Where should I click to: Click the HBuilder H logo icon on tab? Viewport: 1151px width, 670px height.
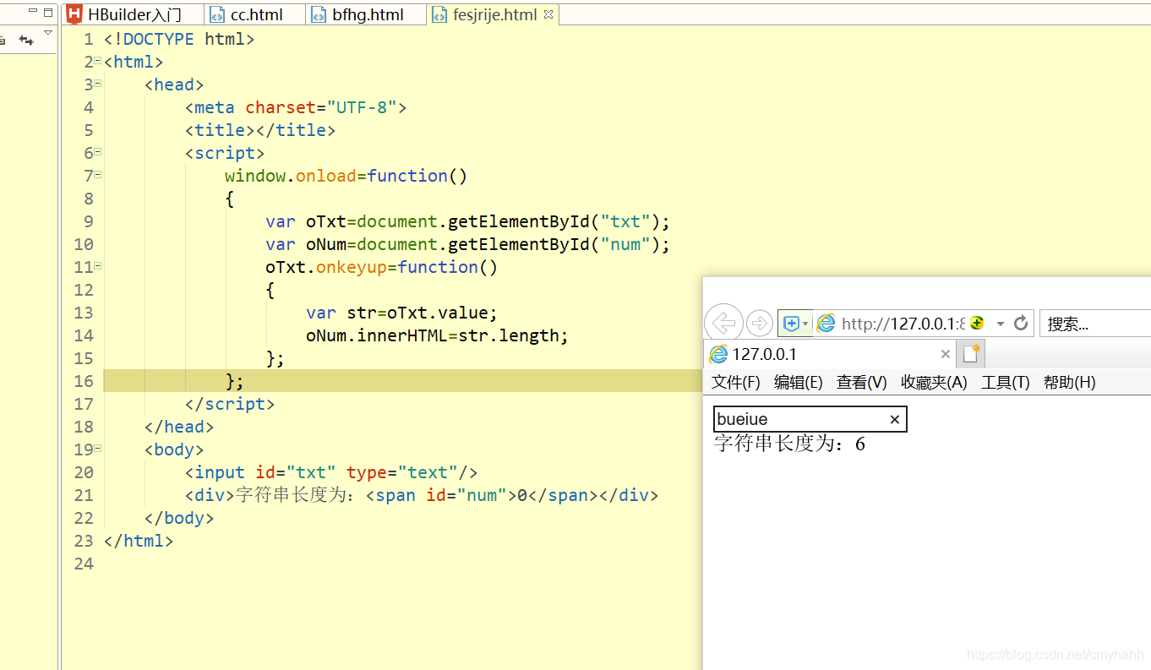pos(74,14)
